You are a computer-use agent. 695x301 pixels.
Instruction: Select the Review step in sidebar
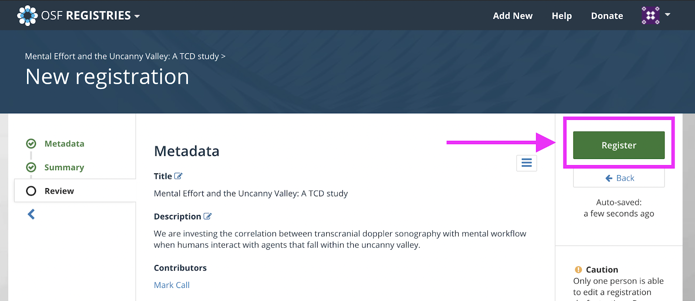[x=75, y=191]
